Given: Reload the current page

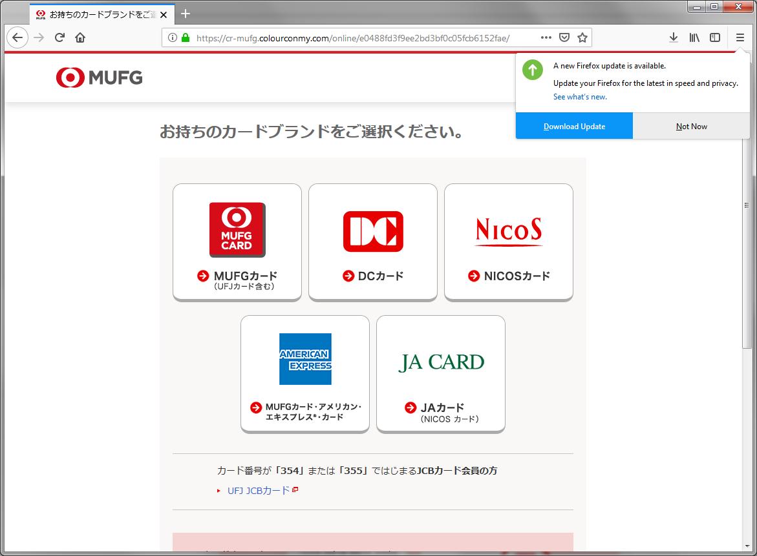Looking at the screenshot, I should click(x=59, y=37).
